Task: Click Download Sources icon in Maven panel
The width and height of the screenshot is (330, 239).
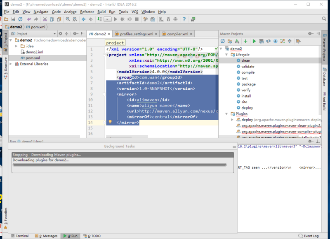Action: pyautogui.click(x=237, y=41)
